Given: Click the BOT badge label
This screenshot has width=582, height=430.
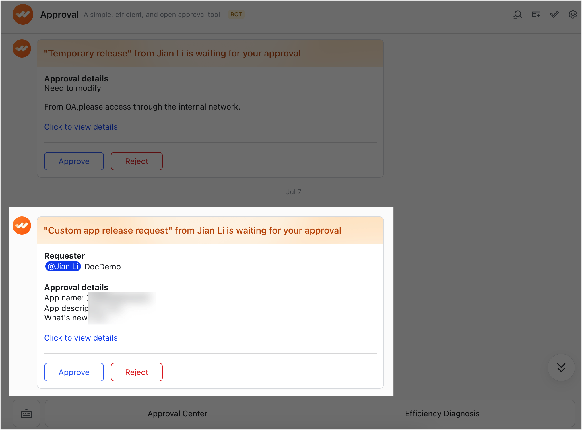Looking at the screenshot, I should tap(236, 14).
